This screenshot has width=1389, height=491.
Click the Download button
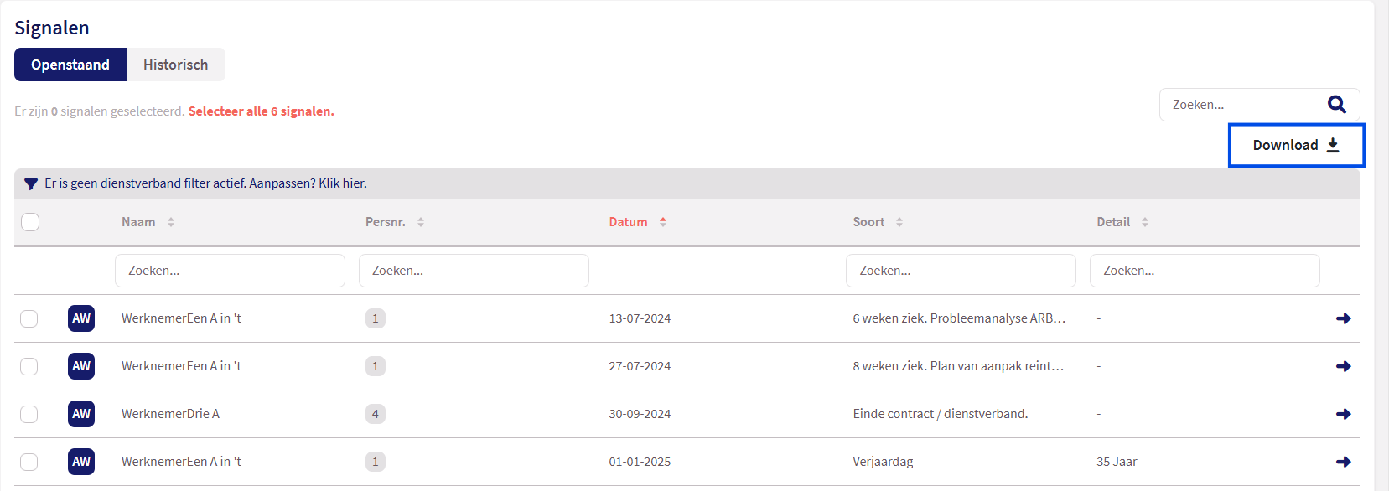pos(1296,145)
